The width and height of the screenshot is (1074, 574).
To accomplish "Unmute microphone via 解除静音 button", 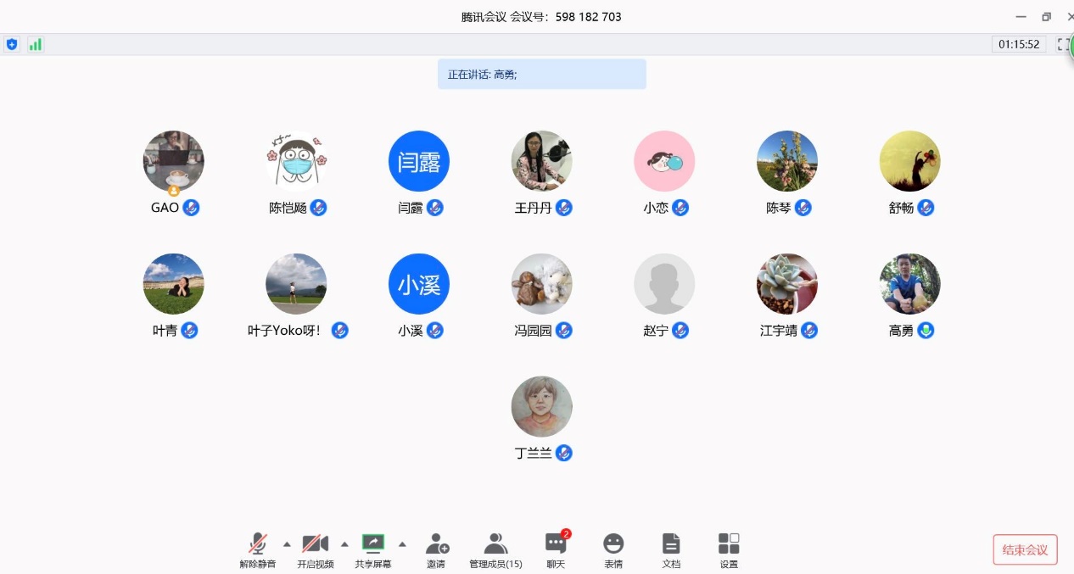I will click(x=257, y=550).
